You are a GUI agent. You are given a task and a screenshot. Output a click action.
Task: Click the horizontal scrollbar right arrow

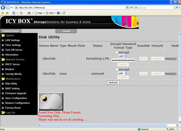(x=177, y=125)
